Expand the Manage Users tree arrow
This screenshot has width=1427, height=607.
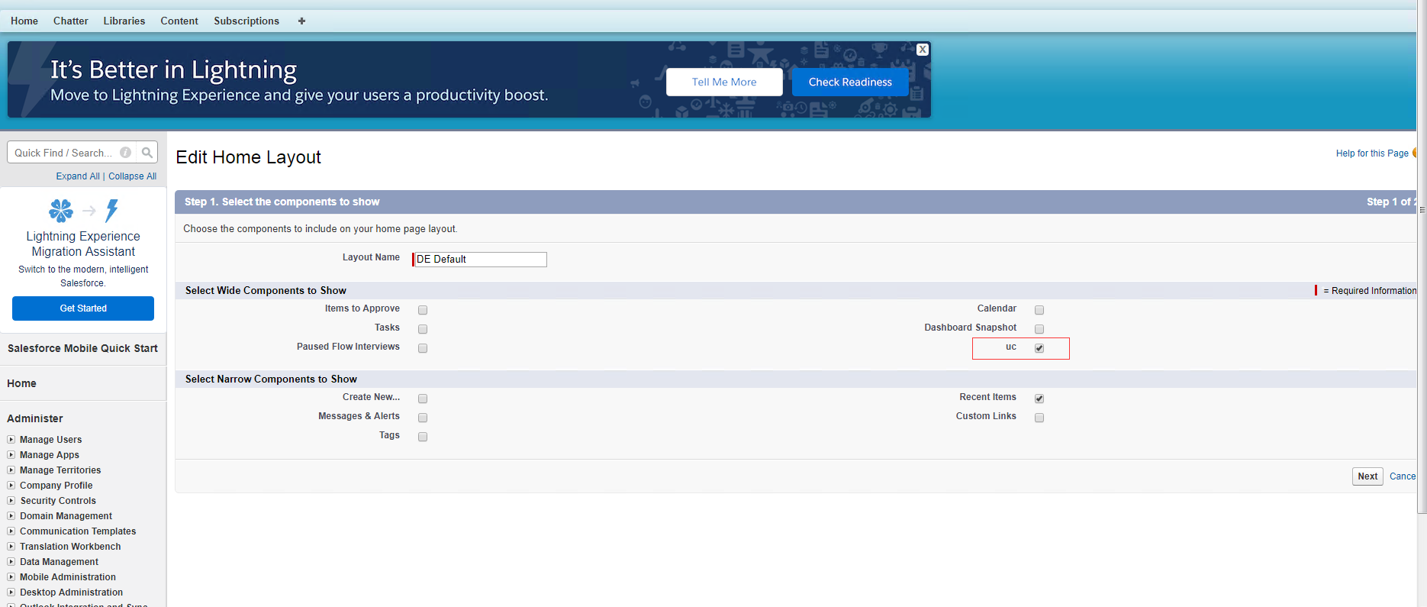tap(11, 440)
